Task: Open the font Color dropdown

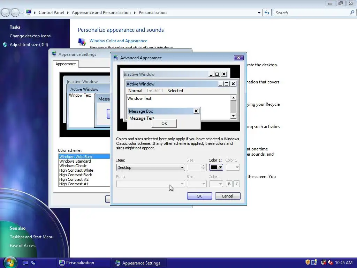Action: [216, 184]
